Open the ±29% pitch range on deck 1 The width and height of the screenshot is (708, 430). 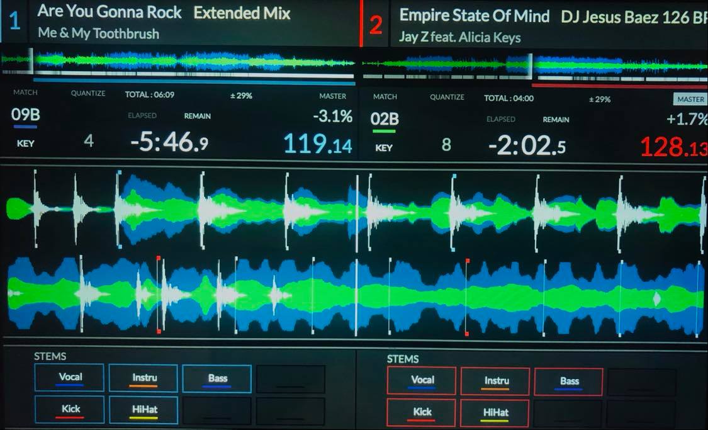[x=241, y=96]
